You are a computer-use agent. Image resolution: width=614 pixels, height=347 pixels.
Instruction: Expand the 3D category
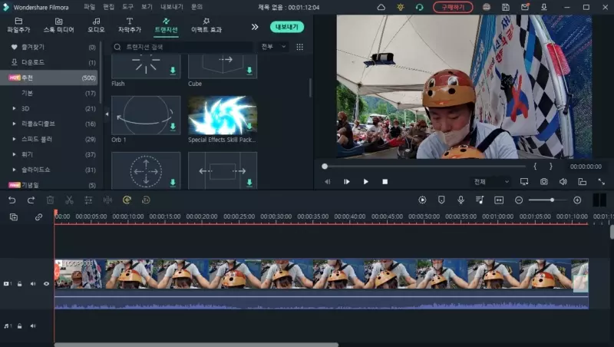tap(14, 108)
